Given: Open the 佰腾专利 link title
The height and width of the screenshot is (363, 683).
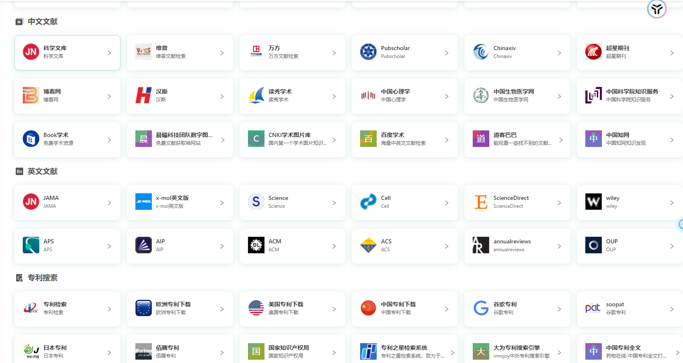Looking at the screenshot, I should tap(168, 348).
